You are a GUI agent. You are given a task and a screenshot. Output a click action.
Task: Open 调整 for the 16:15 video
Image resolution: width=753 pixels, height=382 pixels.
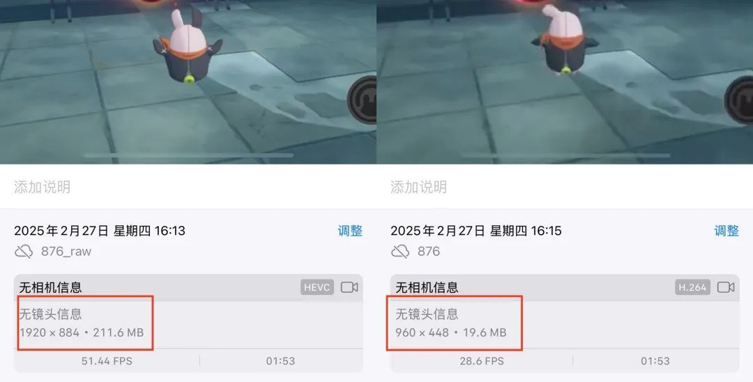(727, 231)
